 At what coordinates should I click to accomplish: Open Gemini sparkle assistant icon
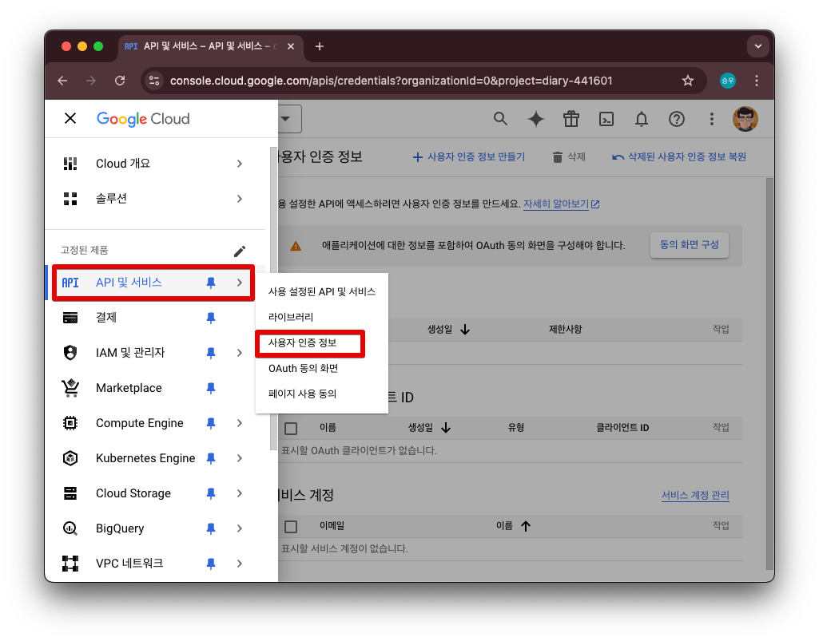pyautogui.click(x=536, y=119)
